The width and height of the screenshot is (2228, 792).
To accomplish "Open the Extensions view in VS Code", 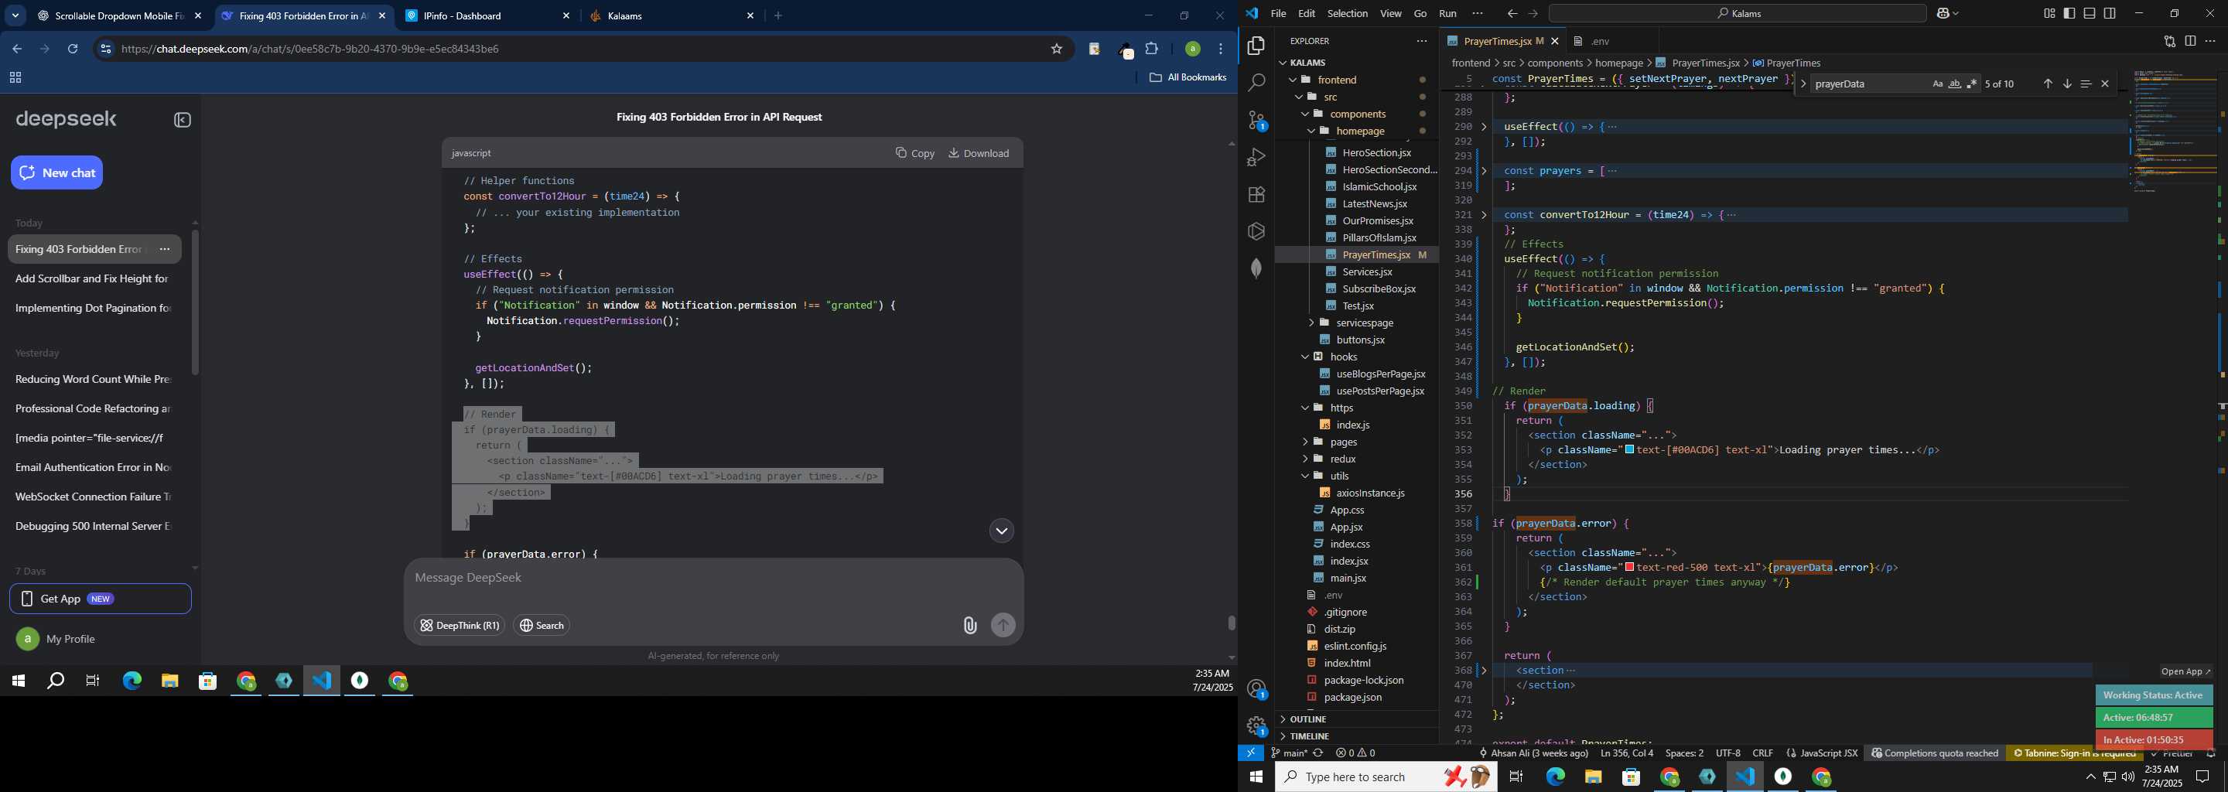I will click(x=1256, y=195).
